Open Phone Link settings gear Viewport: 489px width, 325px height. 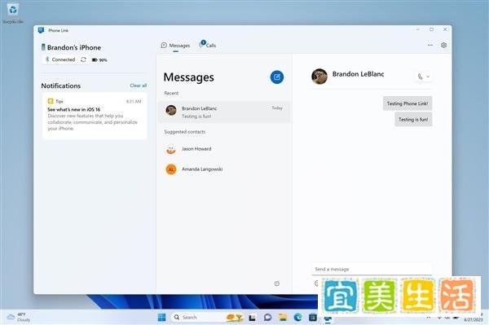pos(443,45)
